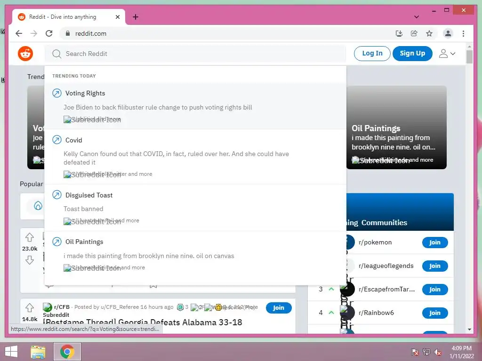Click 'Toast banned' description text
The width and height of the screenshot is (482, 361).
83,209
